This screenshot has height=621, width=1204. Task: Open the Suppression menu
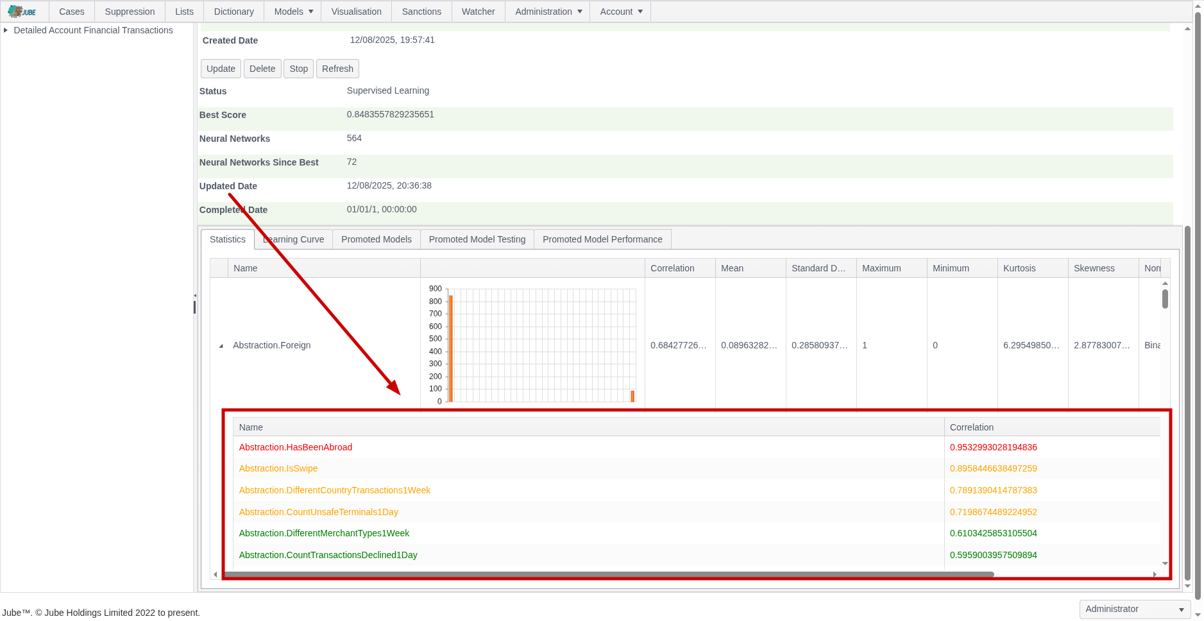(x=130, y=12)
